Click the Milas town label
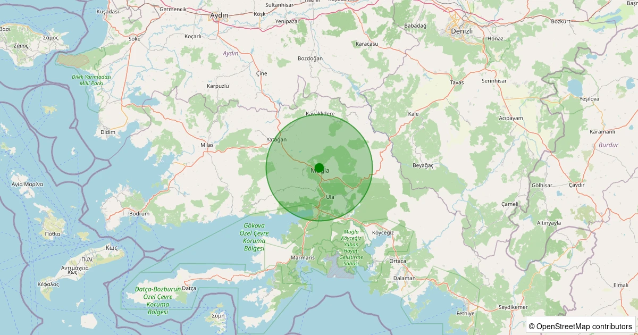This screenshot has height=335, width=638. point(207,145)
